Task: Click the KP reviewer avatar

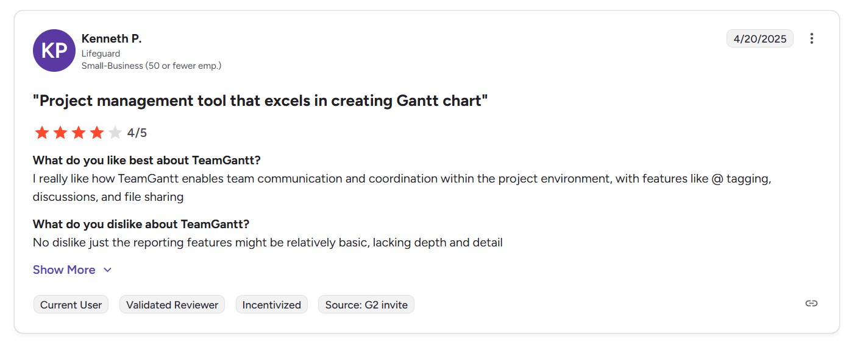Action: pos(54,51)
